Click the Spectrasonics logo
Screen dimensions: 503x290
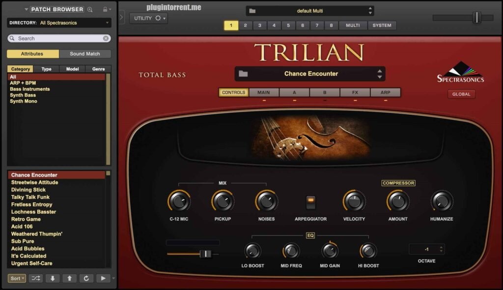460,72
